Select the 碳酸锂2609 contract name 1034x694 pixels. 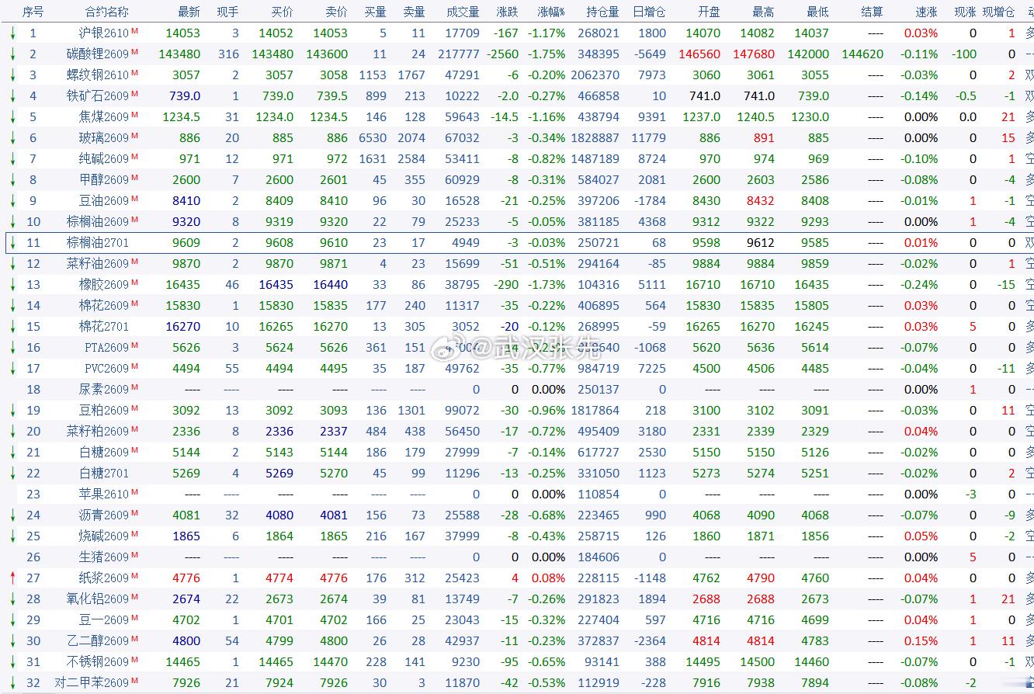[97, 54]
